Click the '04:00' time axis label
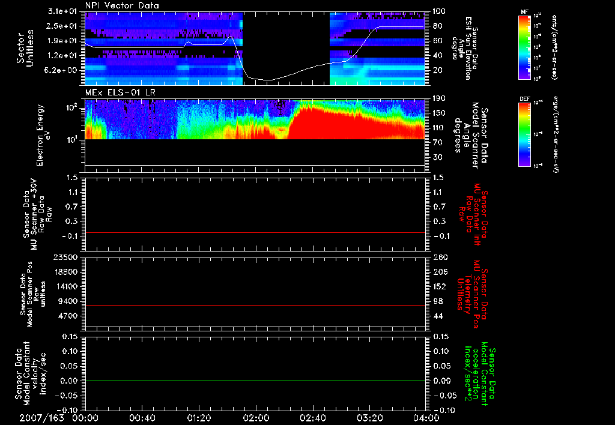The image size is (615, 425). (426, 418)
